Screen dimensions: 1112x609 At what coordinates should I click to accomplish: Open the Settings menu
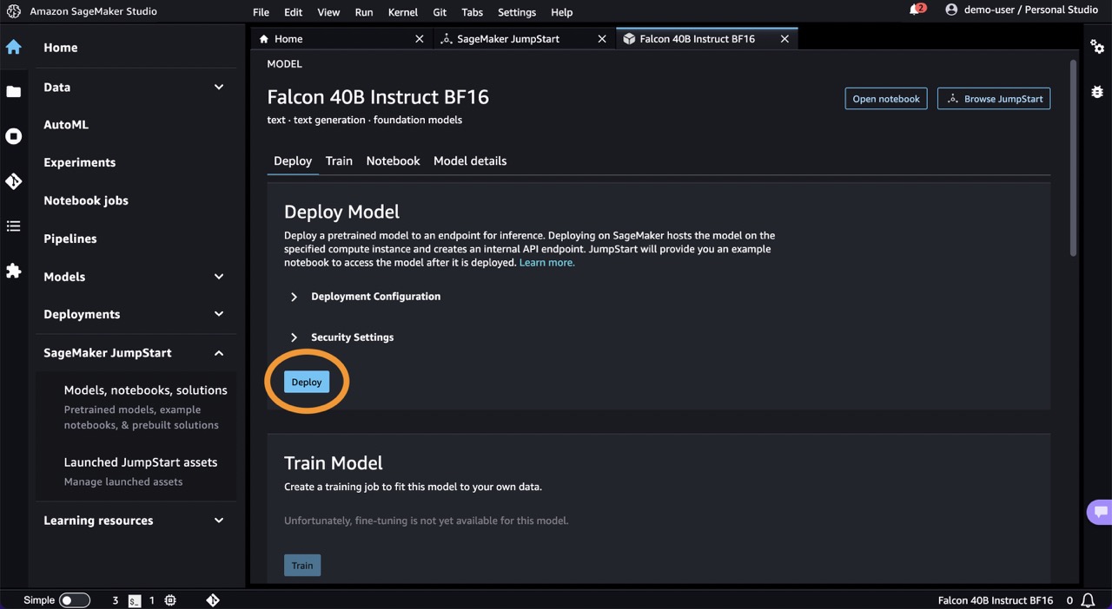click(x=517, y=12)
